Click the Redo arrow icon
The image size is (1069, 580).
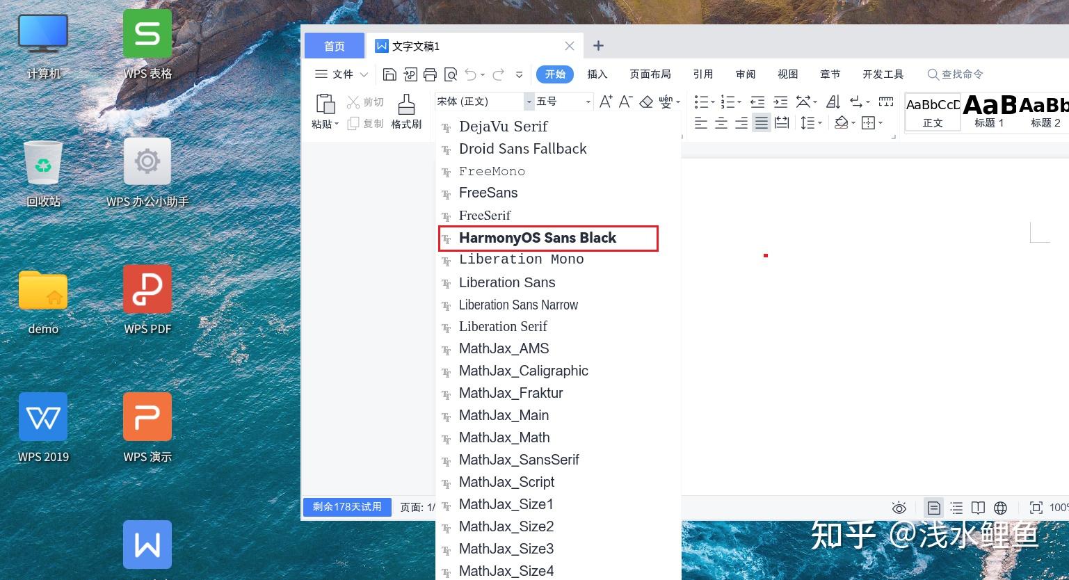click(x=498, y=74)
